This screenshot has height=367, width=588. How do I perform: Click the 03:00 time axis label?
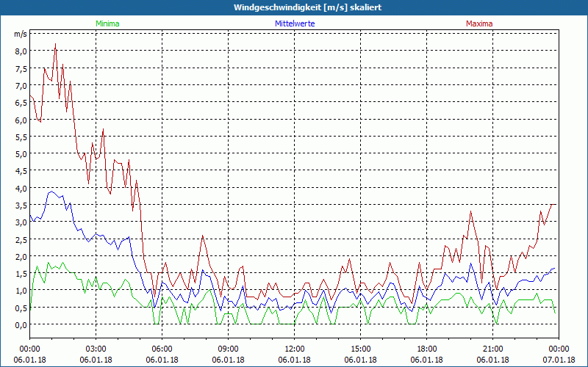pos(96,349)
